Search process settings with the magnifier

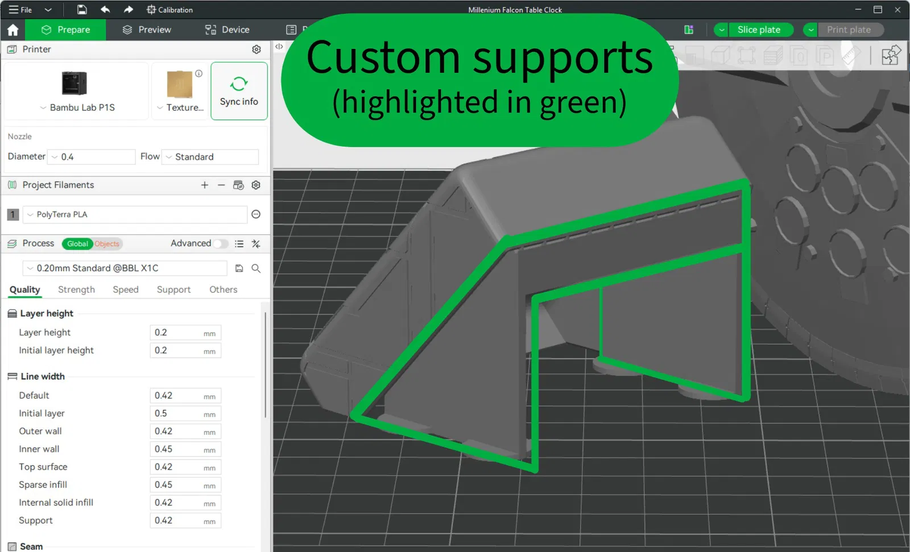tap(256, 268)
